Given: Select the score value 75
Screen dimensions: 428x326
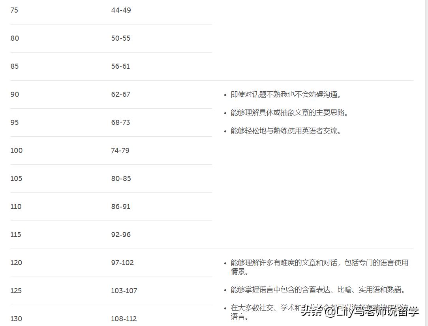Looking at the screenshot, I should [15, 10].
